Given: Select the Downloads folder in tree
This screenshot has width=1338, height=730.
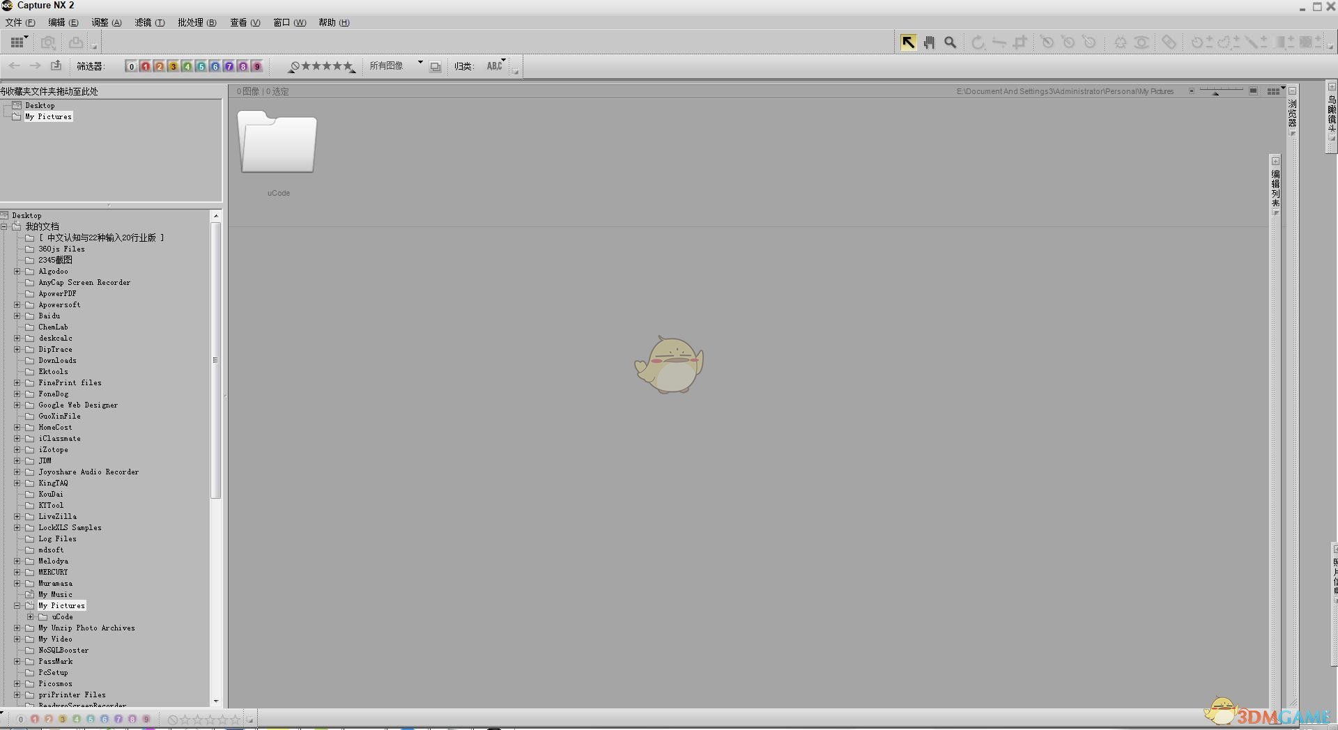Looking at the screenshot, I should (57, 360).
